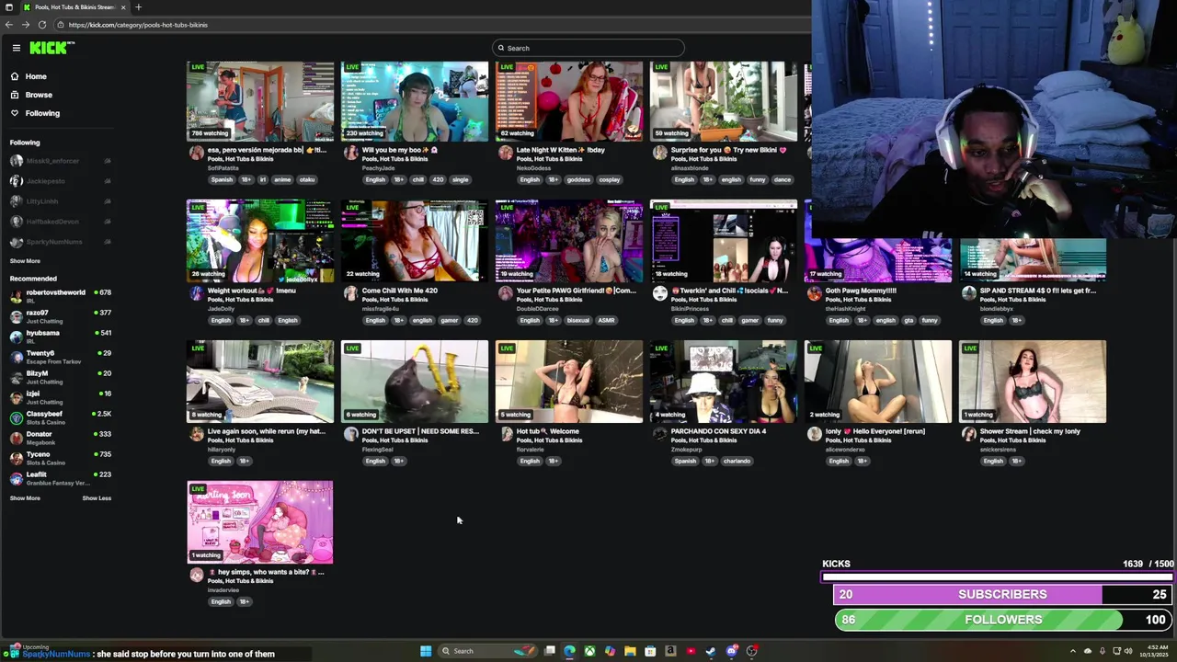Viewport: 1177px width, 662px height.
Task: Reload the page with refresh icon
Action: click(42, 25)
